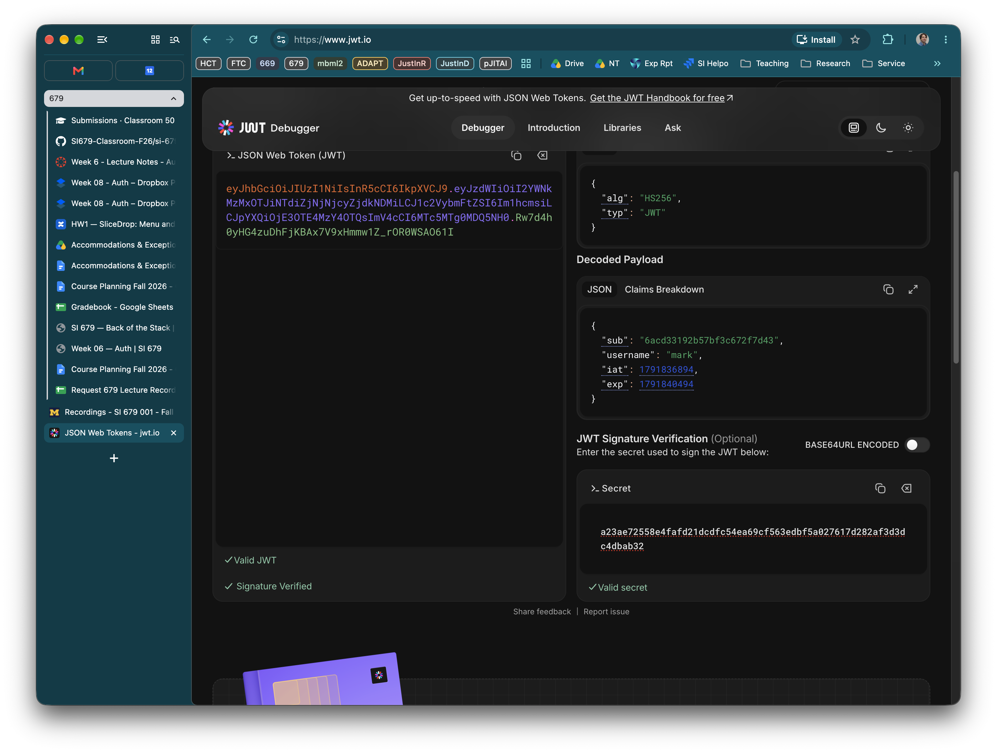Copy the decoded payload JSON
This screenshot has height=753, width=997.
[888, 289]
